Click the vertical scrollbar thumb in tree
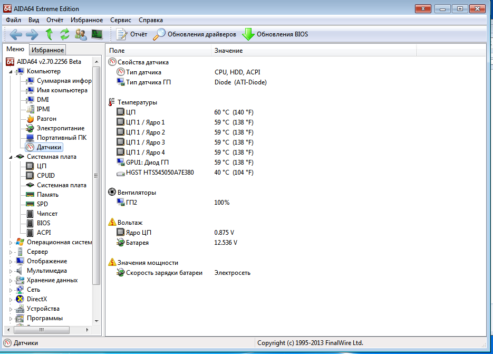Image resolution: width=493 pixels, height=354 pixels. point(96,176)
